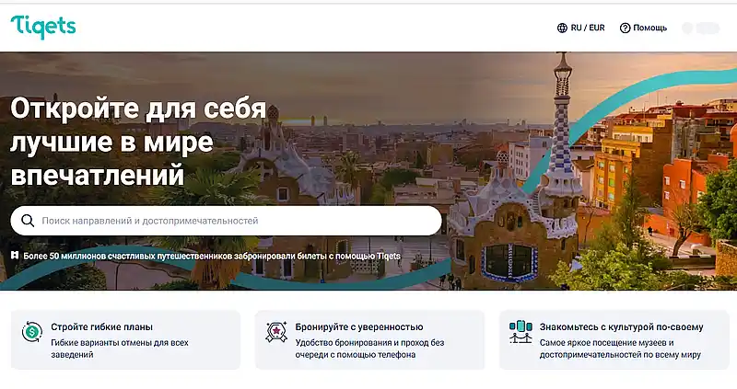The height and width of the screenshot is (389, 737).
Task: Click the award badge booking icon
Action: pos(275,332)
